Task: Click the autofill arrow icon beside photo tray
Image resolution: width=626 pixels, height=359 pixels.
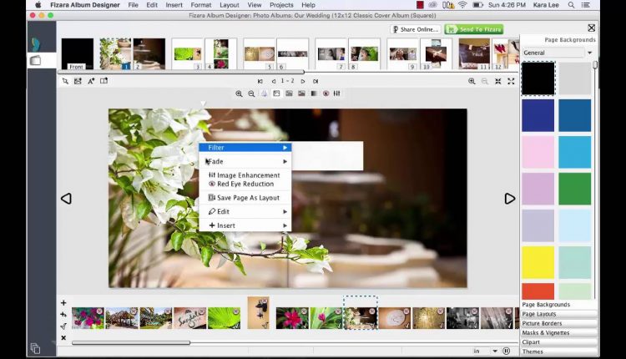Action: (63, 326)
